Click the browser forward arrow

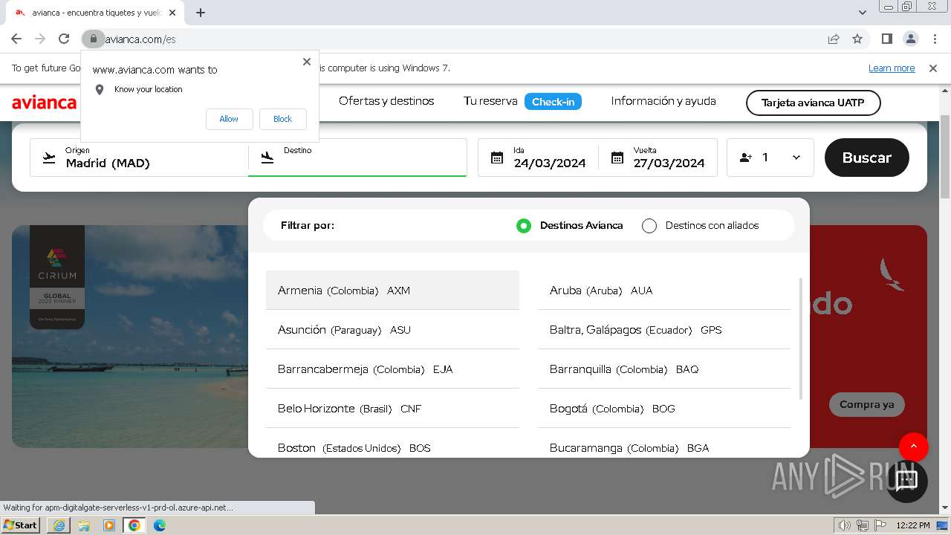tap(40, 39)
